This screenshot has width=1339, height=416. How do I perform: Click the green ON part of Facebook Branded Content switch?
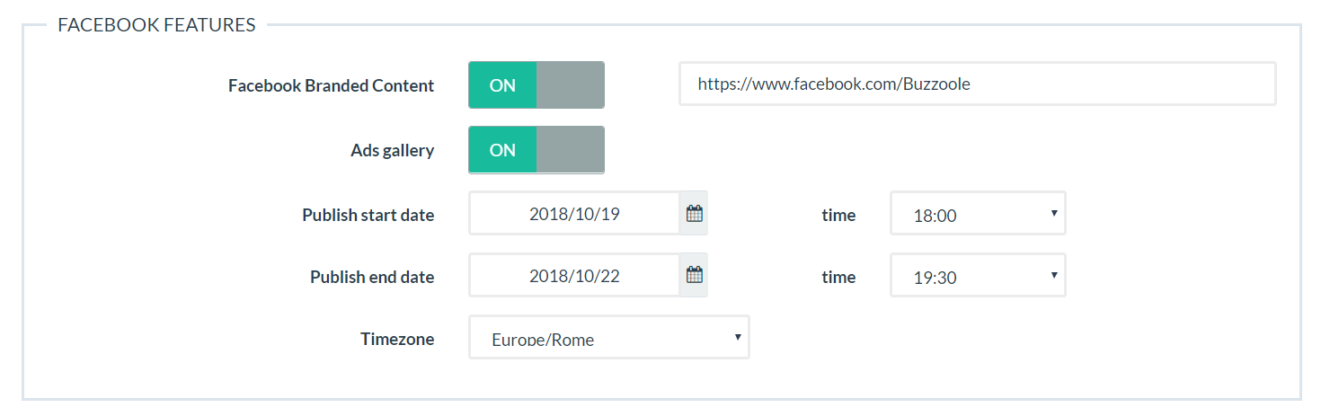pos(502,85)
